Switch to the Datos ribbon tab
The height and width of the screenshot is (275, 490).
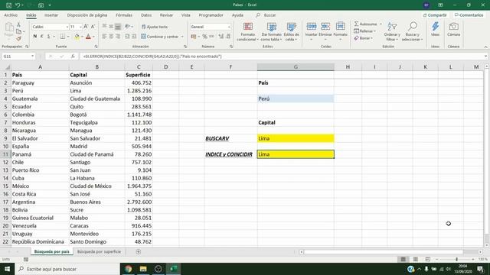pyautogui.click(x=146, y=15)
